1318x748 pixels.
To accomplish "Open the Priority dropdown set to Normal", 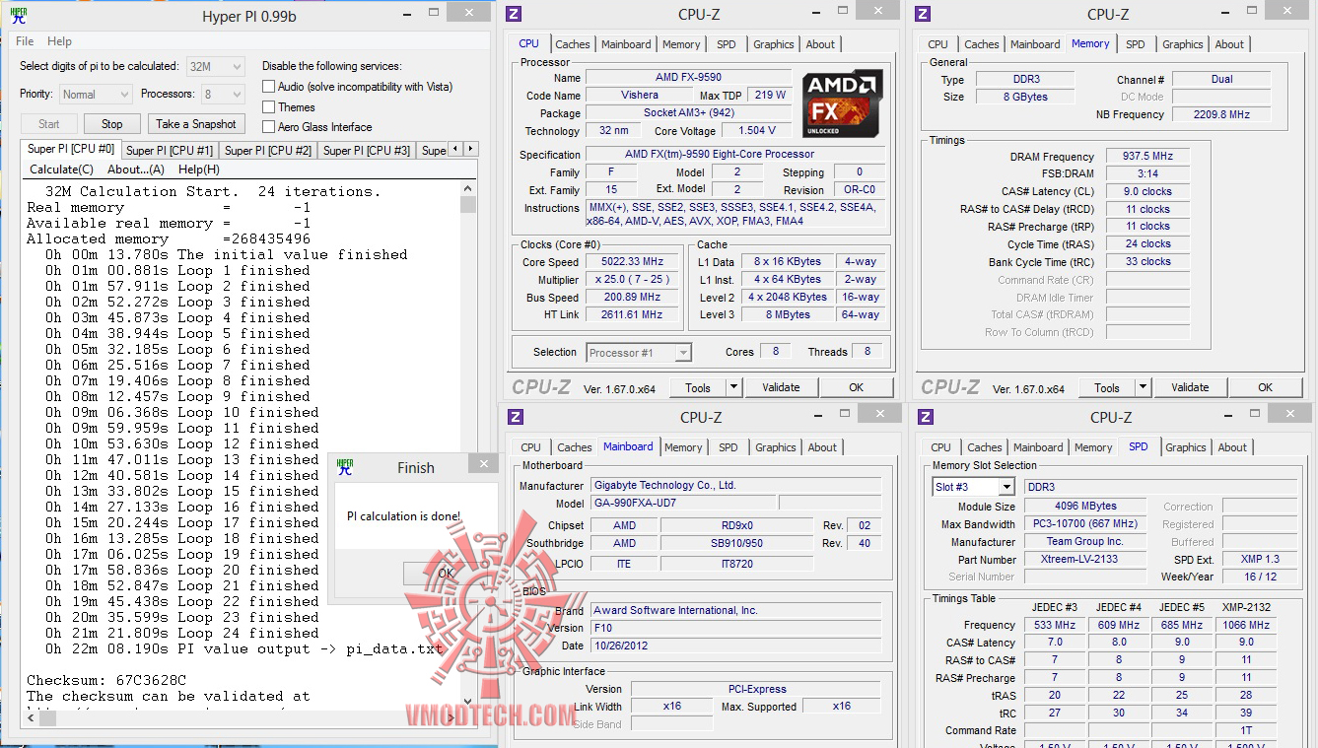I will click(x=96, y=95).
